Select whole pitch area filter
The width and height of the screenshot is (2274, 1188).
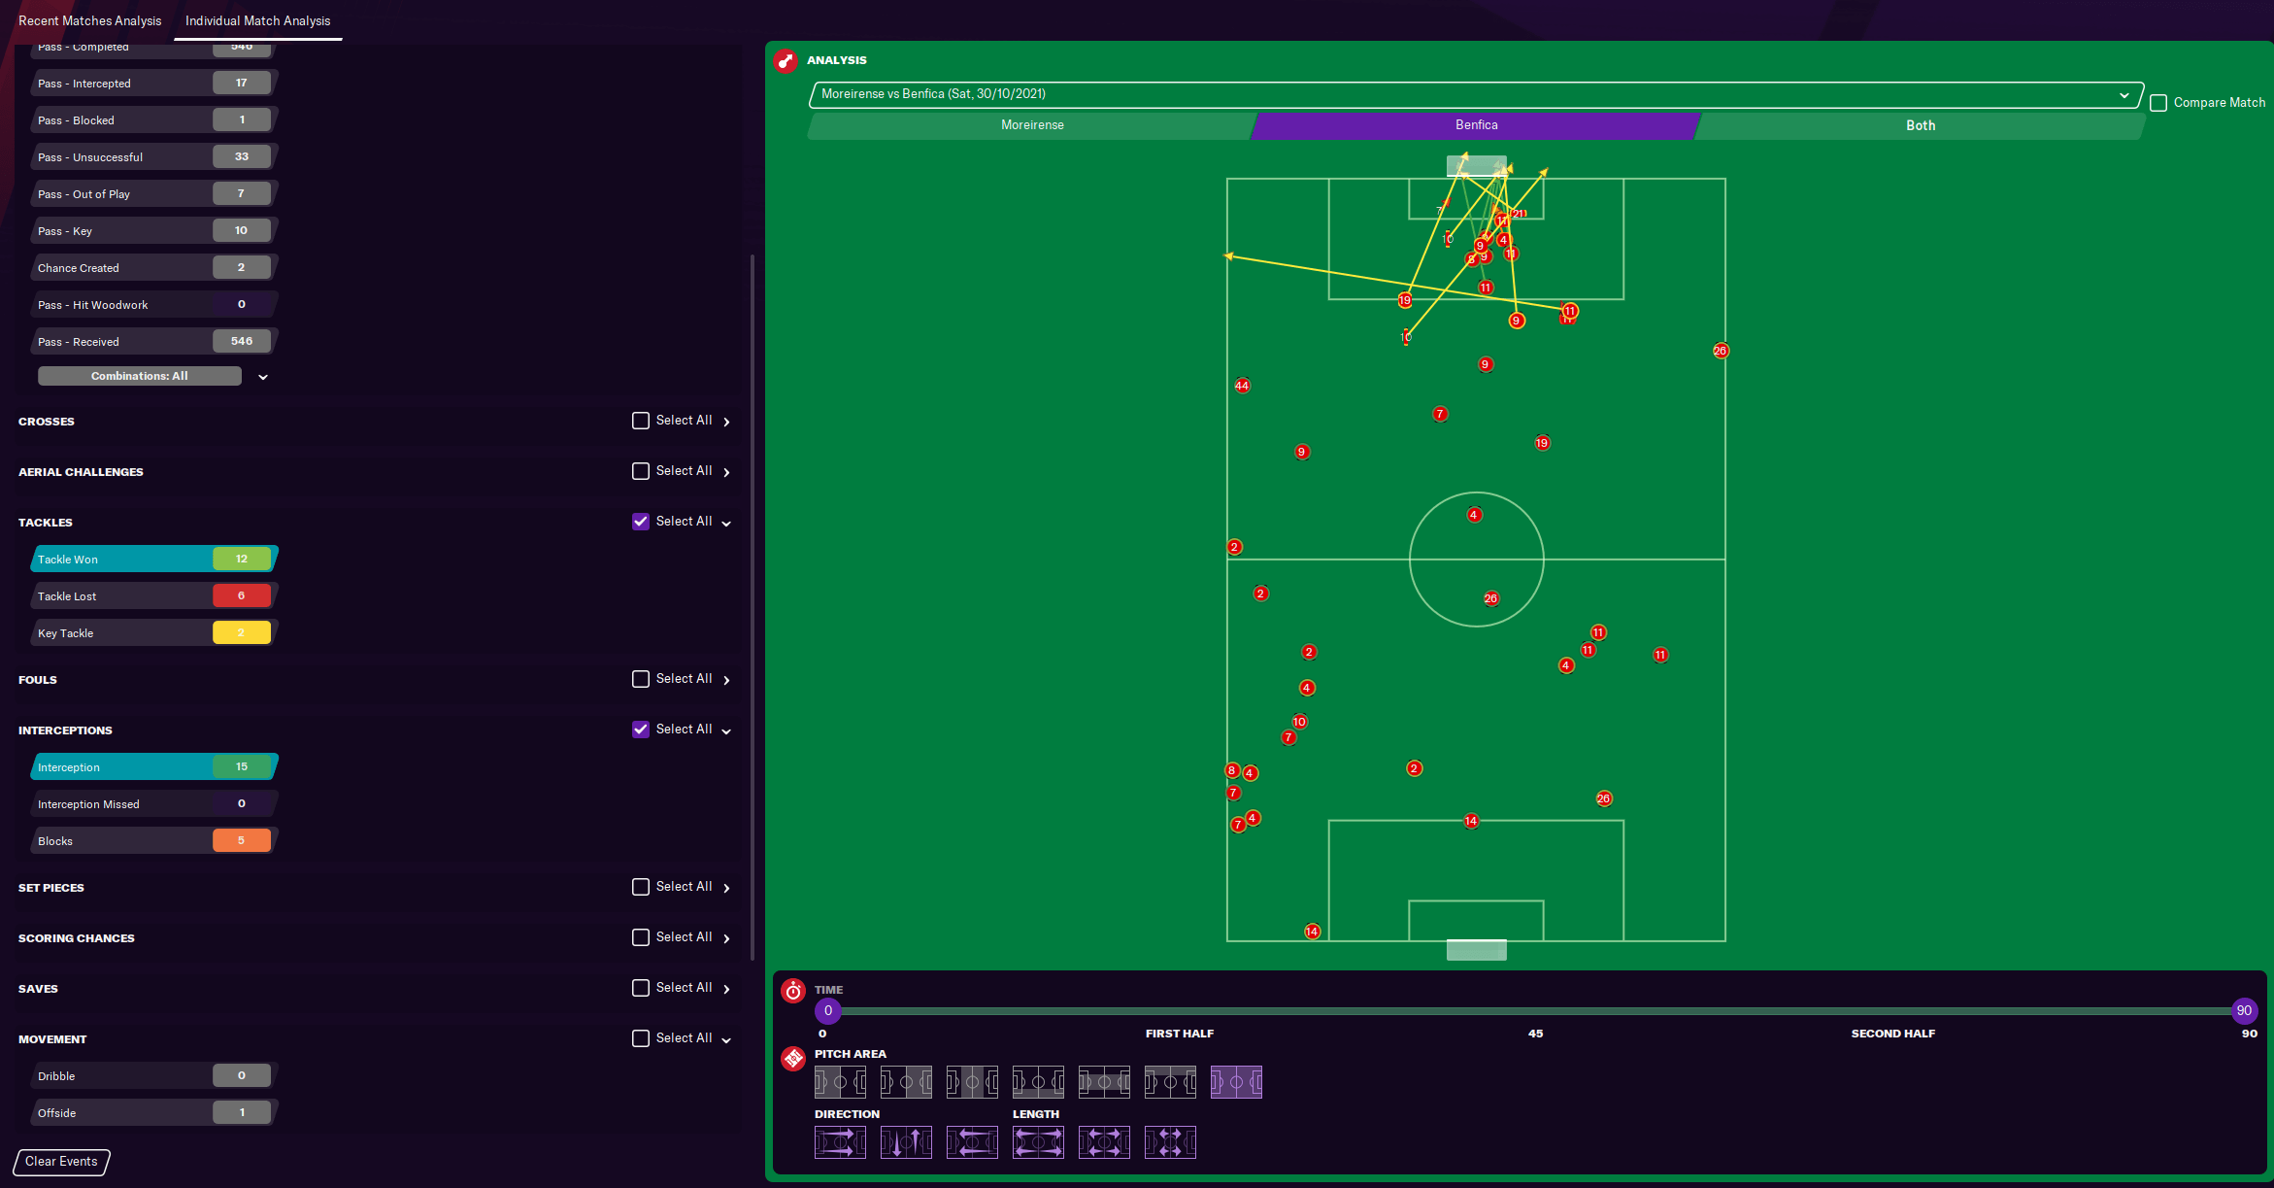[x=1236, y=1081]
